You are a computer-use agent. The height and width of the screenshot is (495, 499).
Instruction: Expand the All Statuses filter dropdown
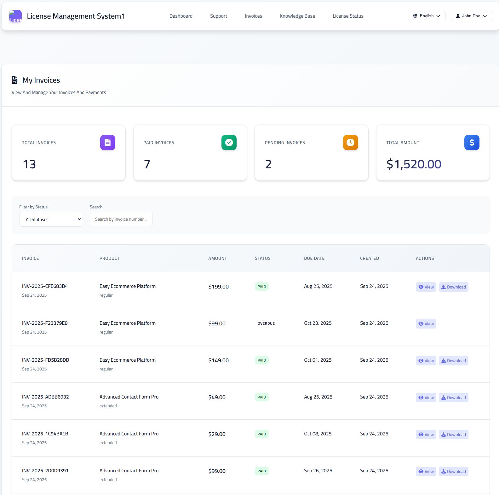click(51, 219)
